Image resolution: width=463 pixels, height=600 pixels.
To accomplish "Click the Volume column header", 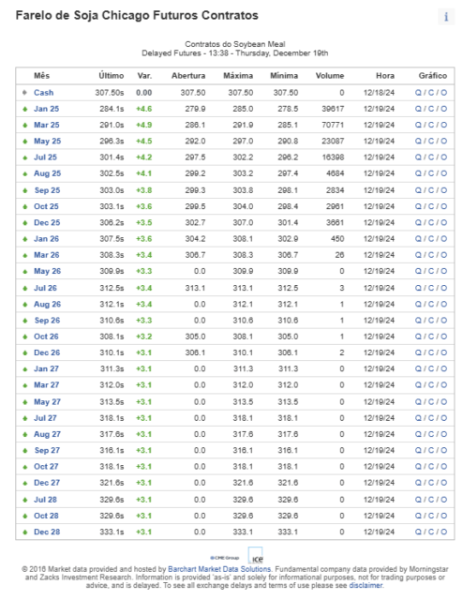I will coord(330,76).
